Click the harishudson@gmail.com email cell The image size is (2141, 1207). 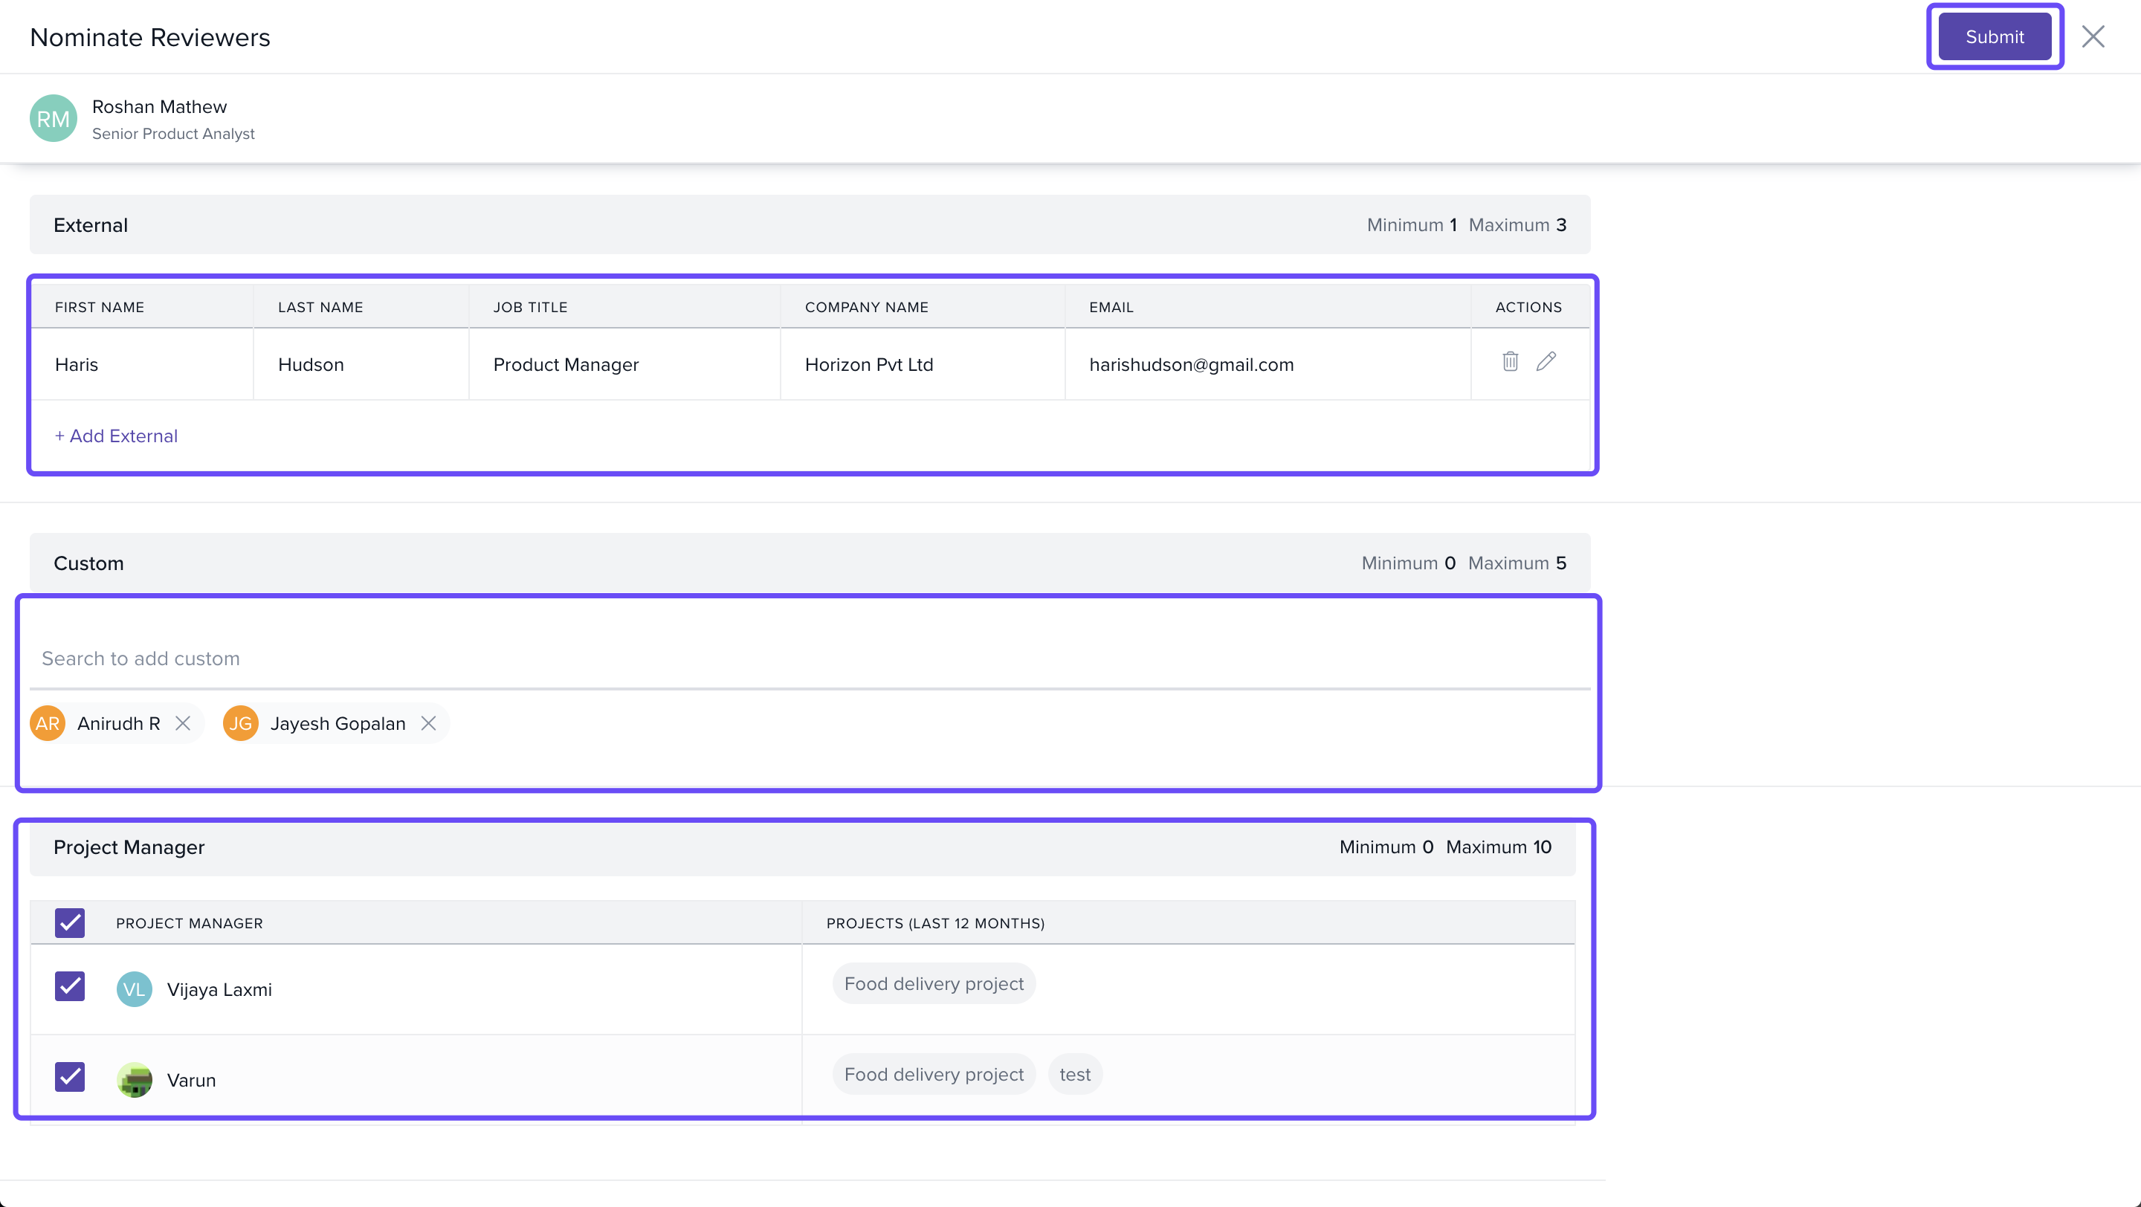click(1191, 365)
